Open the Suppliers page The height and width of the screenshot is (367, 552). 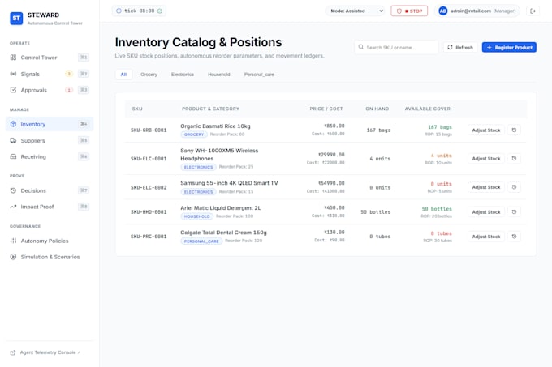click(x=50, y=140)
